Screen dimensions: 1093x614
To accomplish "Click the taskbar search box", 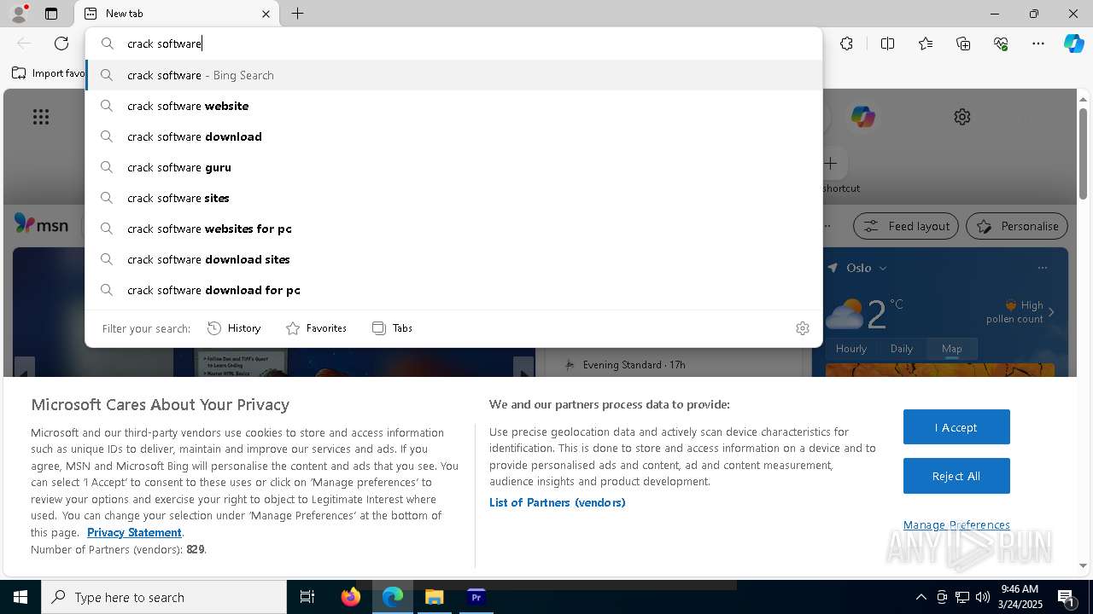I will point(164,597).
